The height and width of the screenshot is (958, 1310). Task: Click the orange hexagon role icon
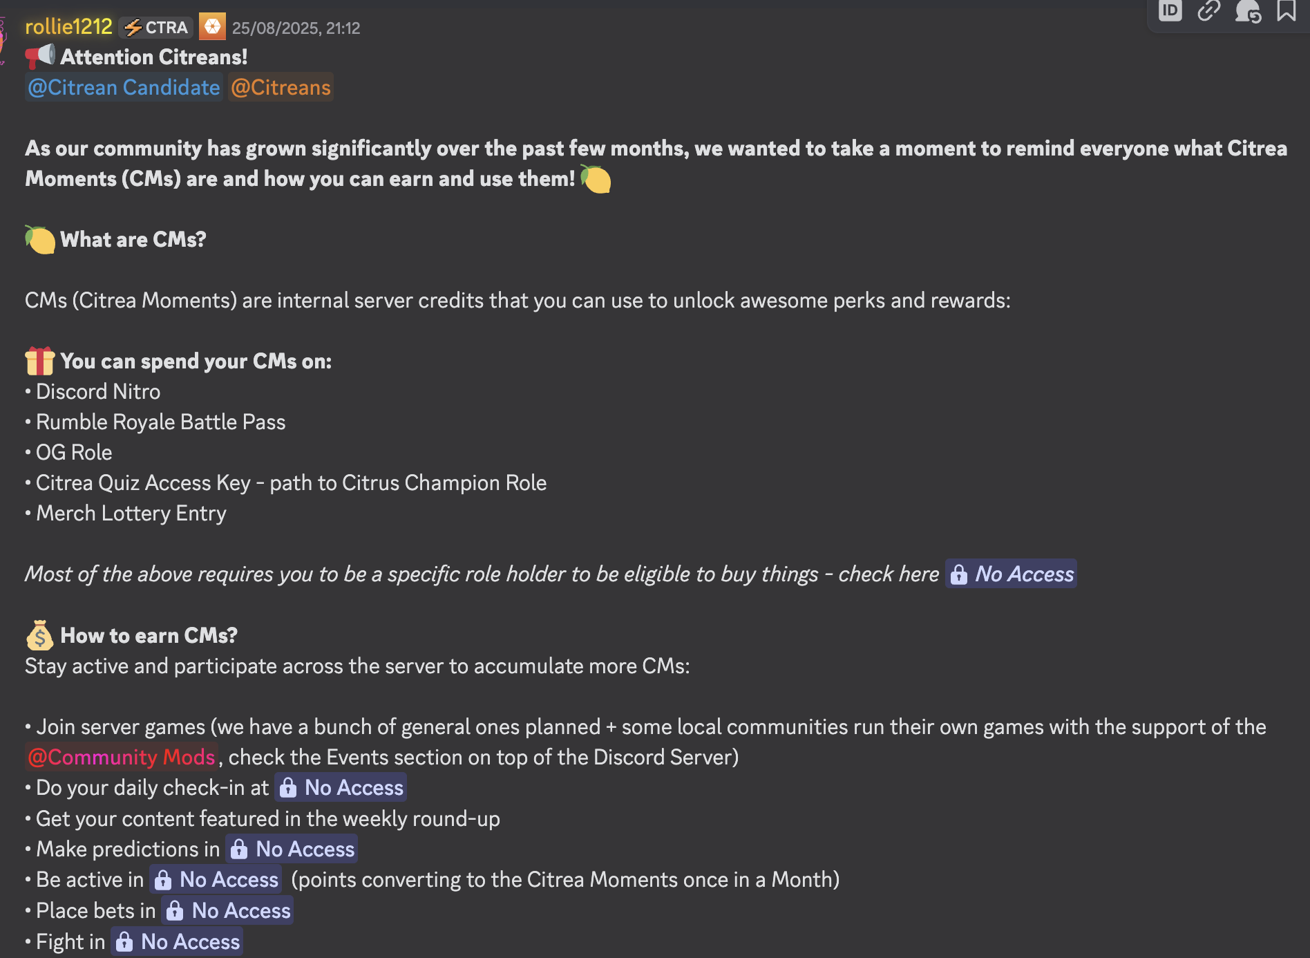212,27
